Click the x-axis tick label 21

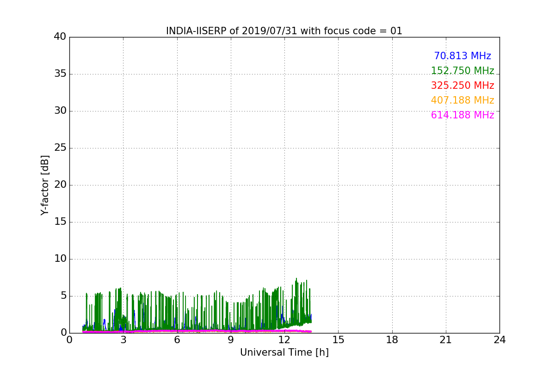(x=446, y=340)
